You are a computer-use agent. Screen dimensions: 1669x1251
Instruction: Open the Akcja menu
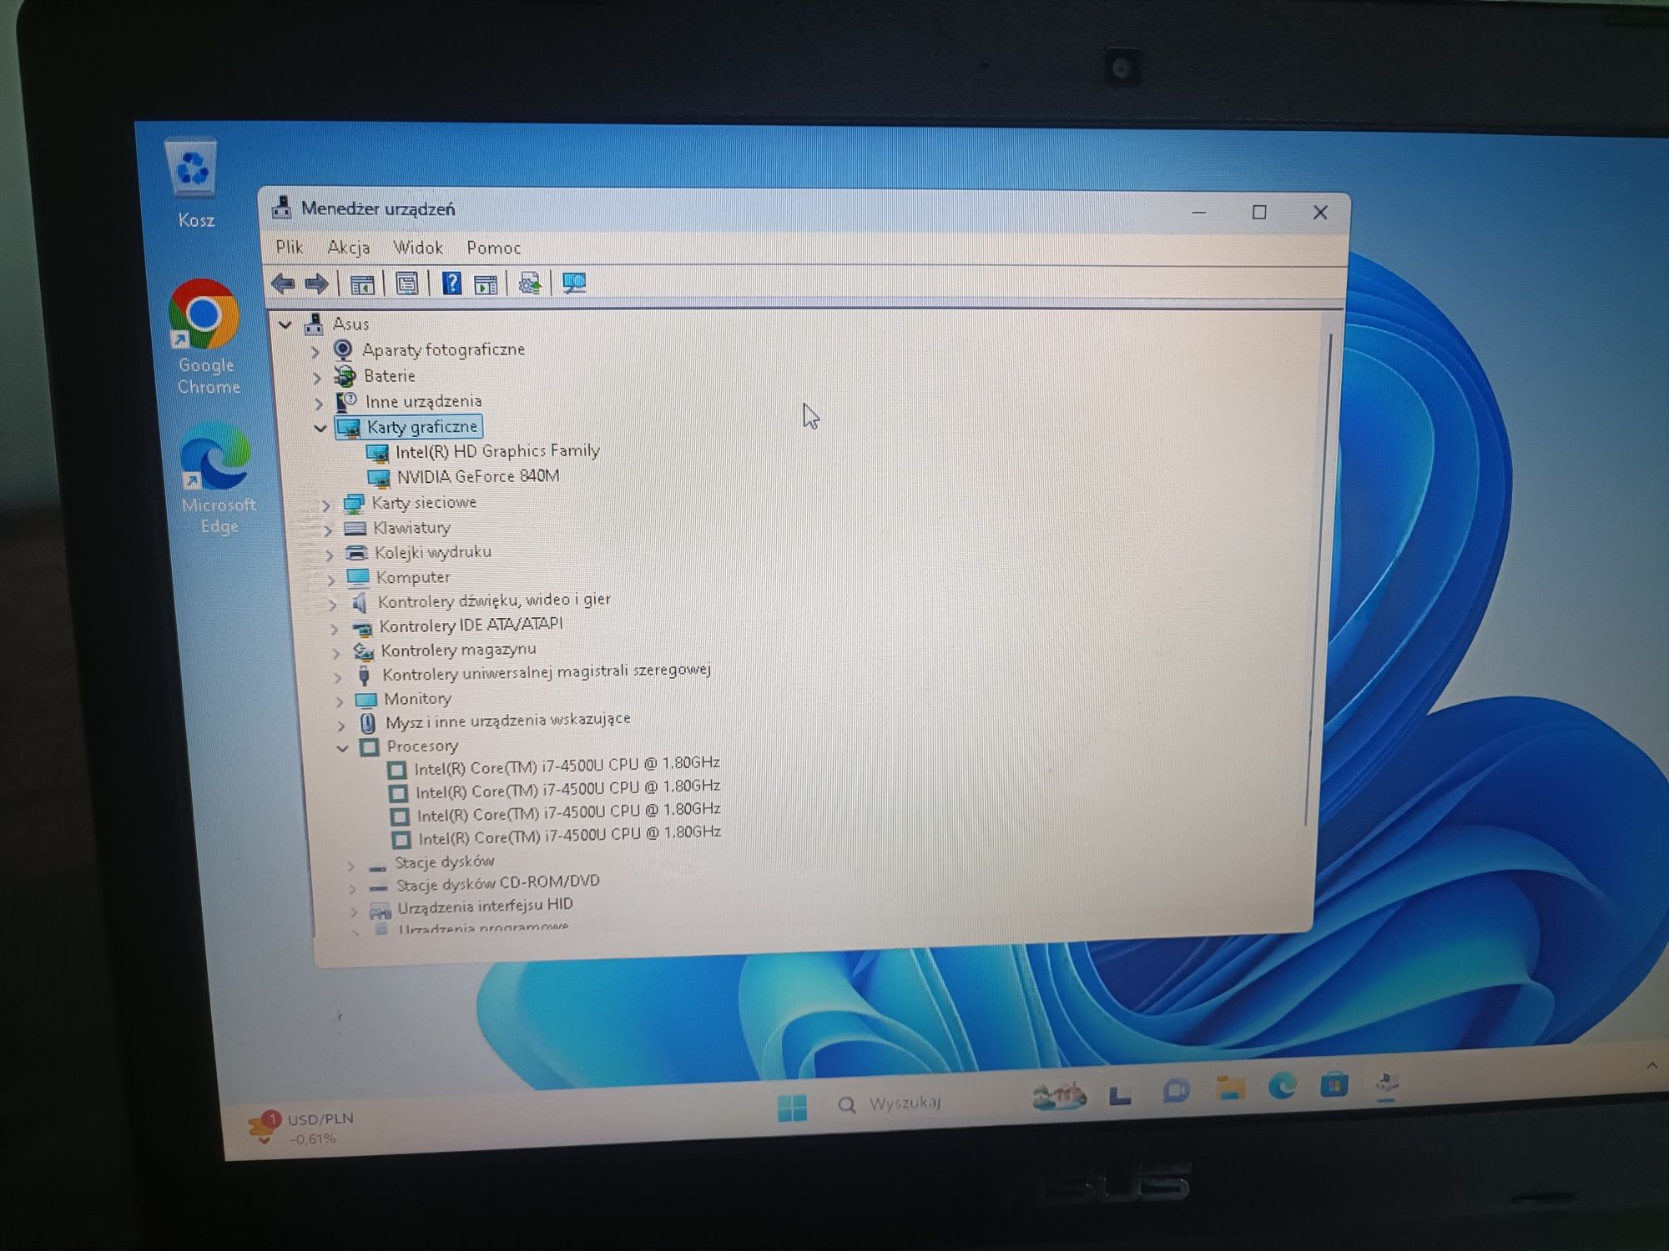pos(348,247)
